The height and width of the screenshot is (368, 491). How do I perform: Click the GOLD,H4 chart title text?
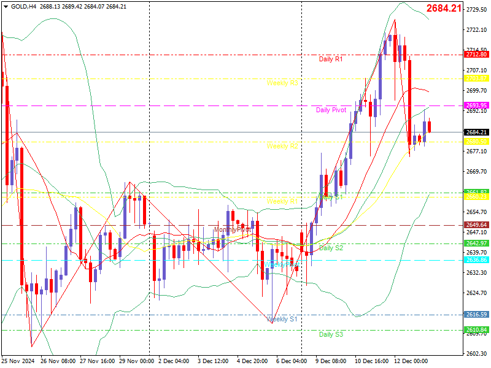pos(23,6)
